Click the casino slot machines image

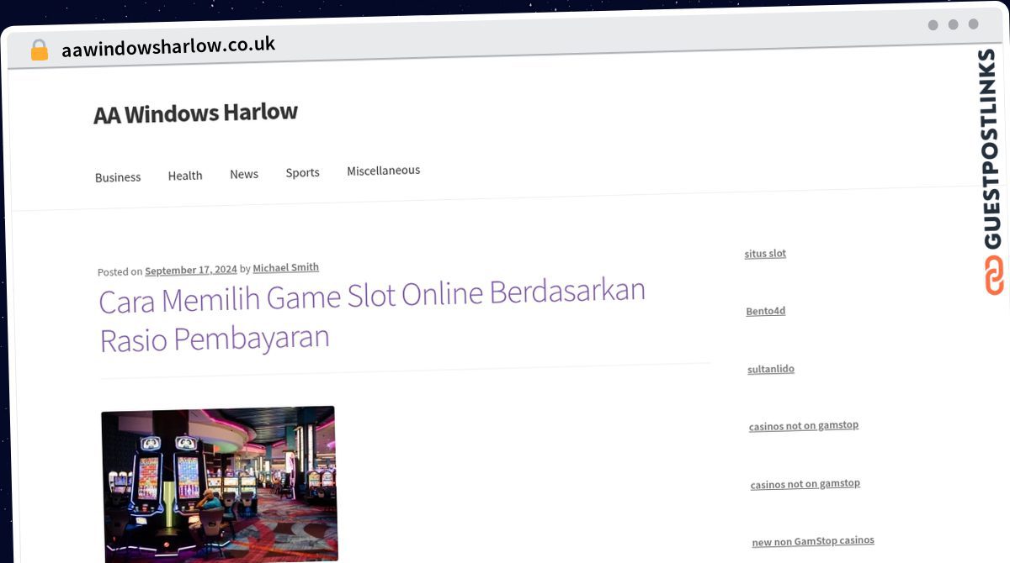pos(219,483)
